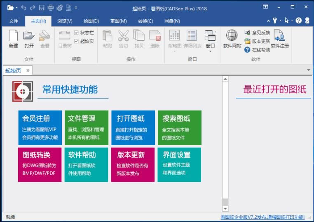Click the redo arrow in quick access toolbar
Viewport: 314px width, 222px height.
(x=33, y=8)
